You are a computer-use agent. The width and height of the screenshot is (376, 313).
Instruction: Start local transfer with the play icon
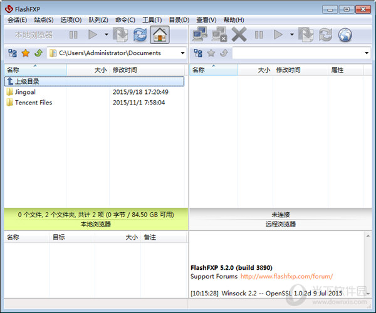coord(92,34)
